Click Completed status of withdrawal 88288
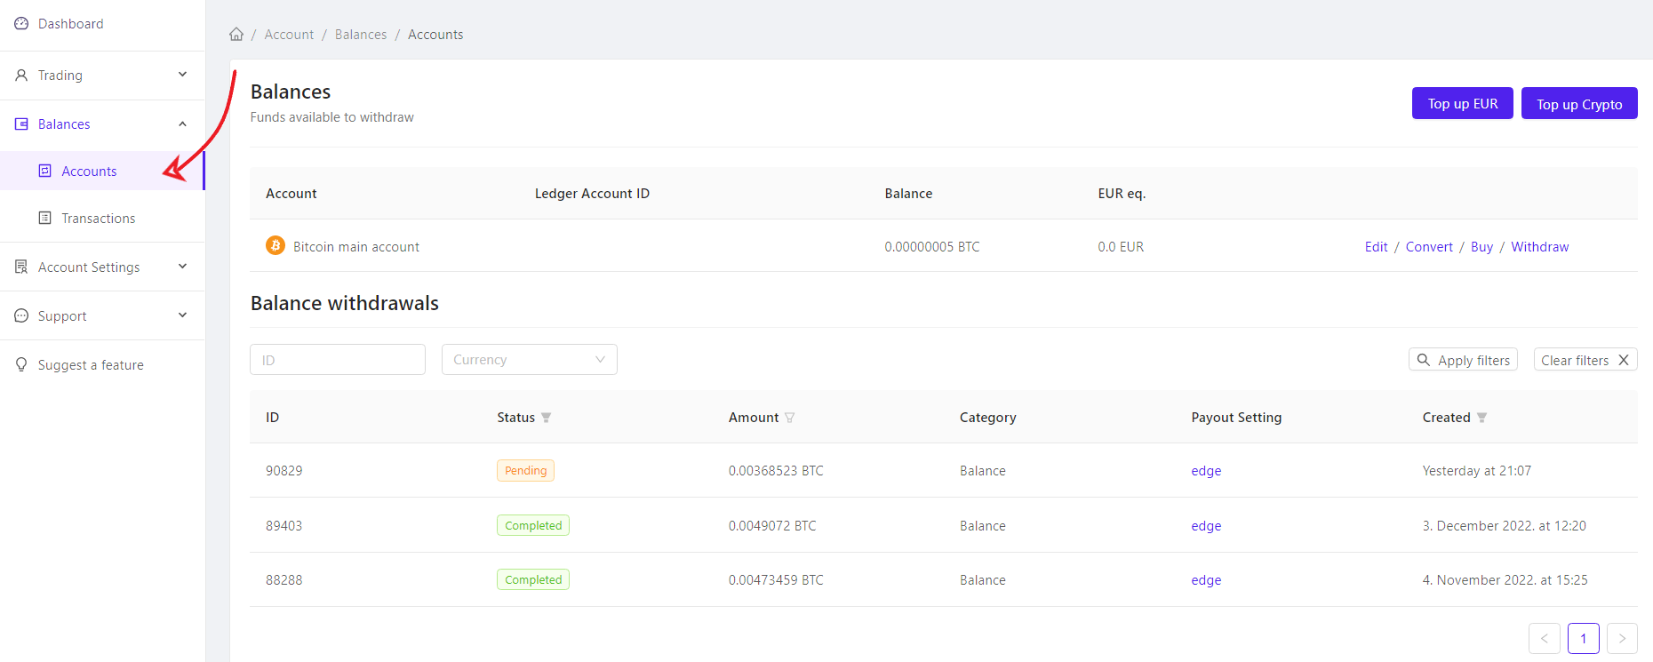 pyautogui.click(x=533, y=579)
